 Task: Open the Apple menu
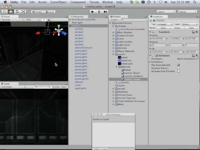[5, 2]
